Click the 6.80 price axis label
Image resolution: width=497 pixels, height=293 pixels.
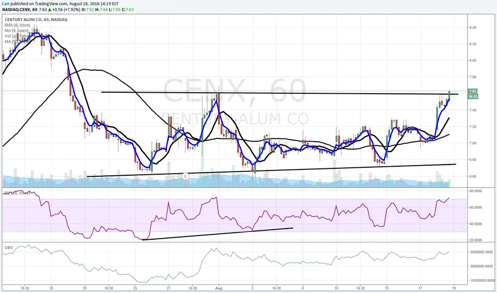point(472,160)
